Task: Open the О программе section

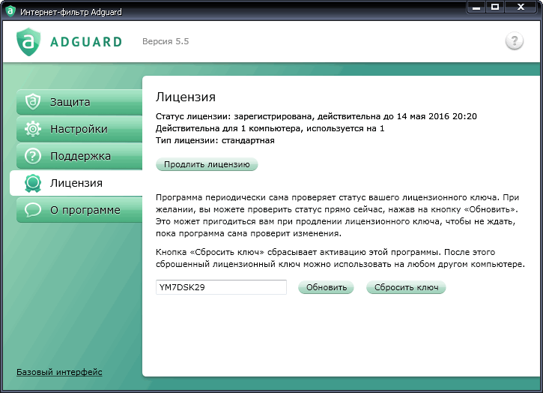Action: pos(79,210)
